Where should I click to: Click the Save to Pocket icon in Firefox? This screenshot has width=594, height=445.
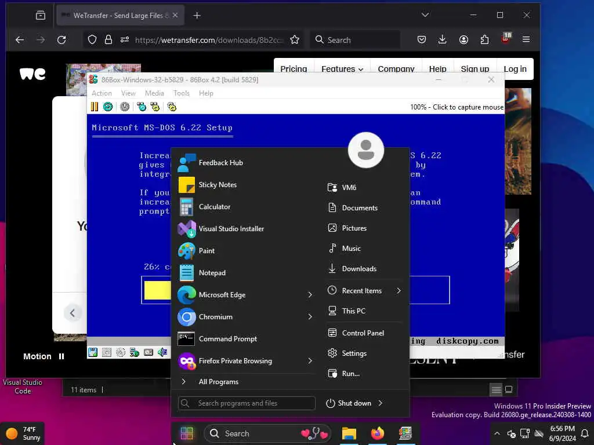pyautogui.click(x=422, y=39)
